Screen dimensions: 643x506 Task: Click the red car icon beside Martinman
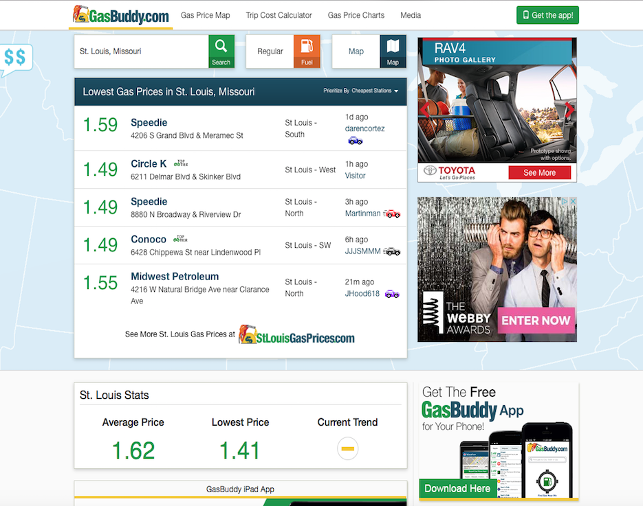pyautogui.click(x=392, y=214)
